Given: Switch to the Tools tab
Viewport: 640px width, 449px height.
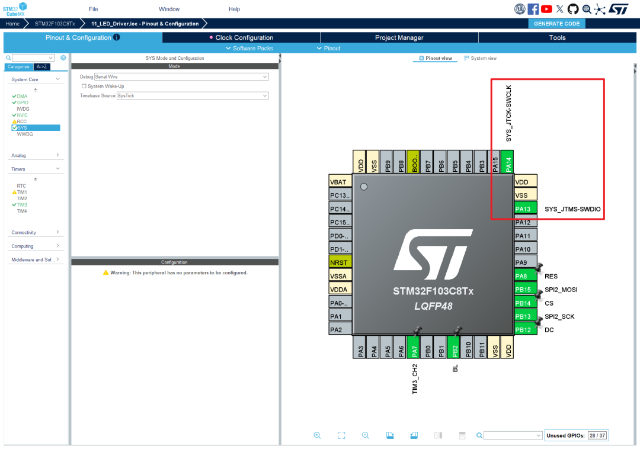Looking at the screenshot, I should click(557, 37).
